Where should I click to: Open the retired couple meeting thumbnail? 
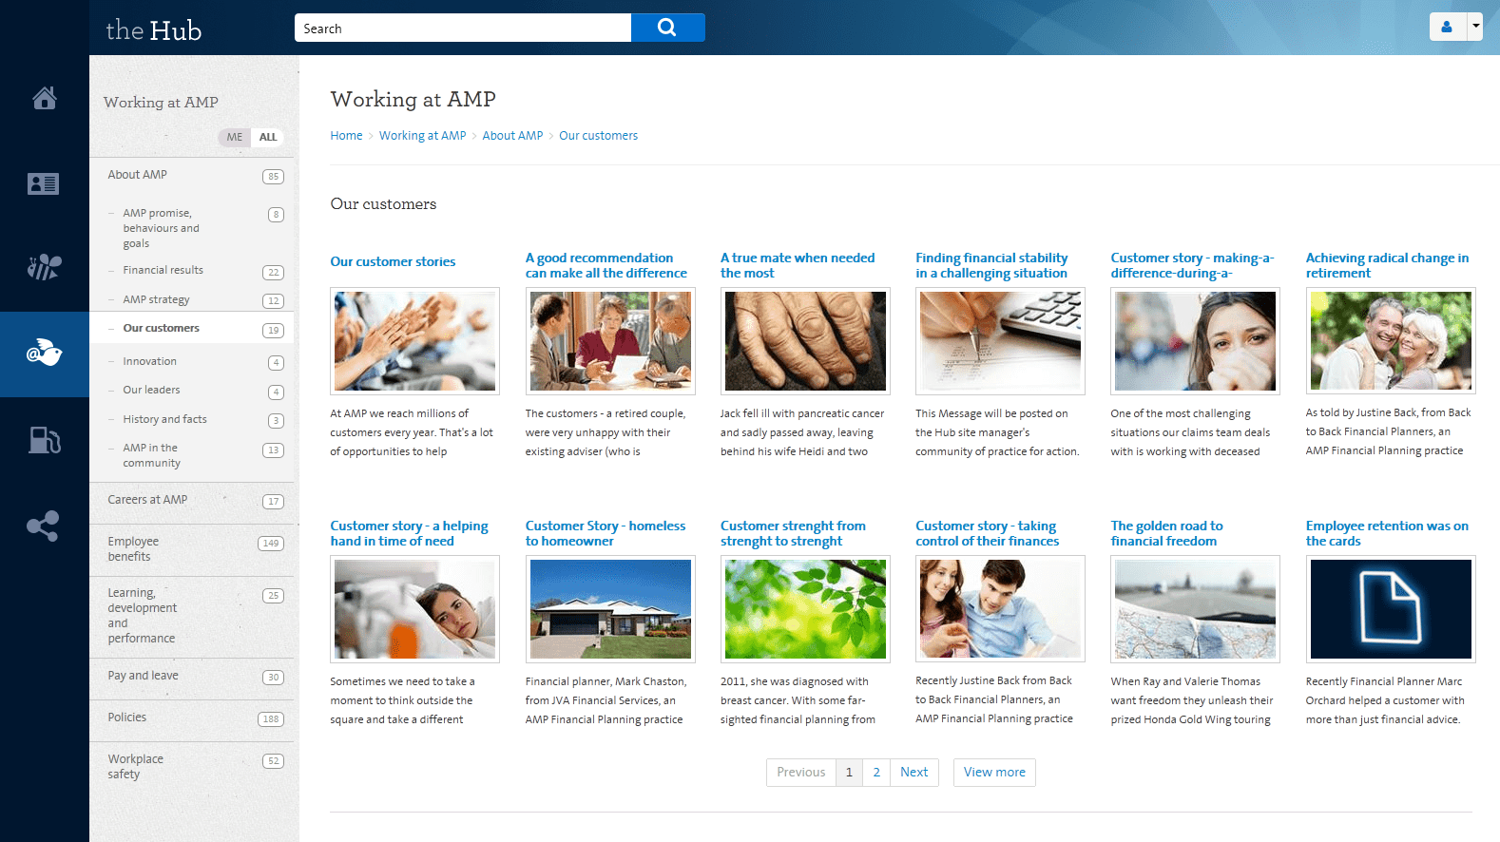click(x=610, y=341)
